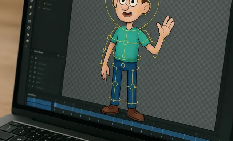The width and height of the screenshot is (233, 141).
Task: Select shoulder joint of the waving arm
Action: pyautogui.click(x=152, y=40)
